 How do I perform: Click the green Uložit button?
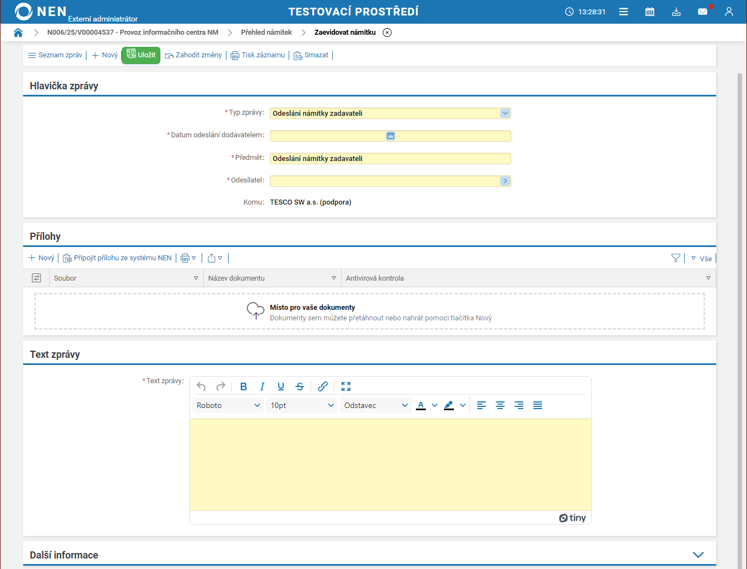click(x=141, y=55)
